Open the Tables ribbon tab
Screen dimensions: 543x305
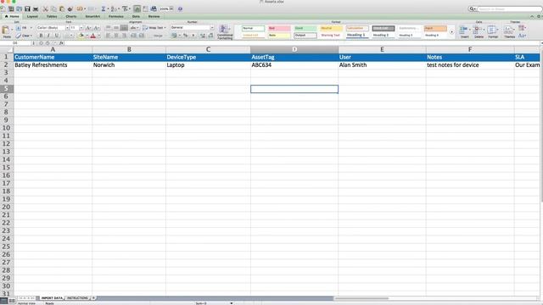pos(52,16)
